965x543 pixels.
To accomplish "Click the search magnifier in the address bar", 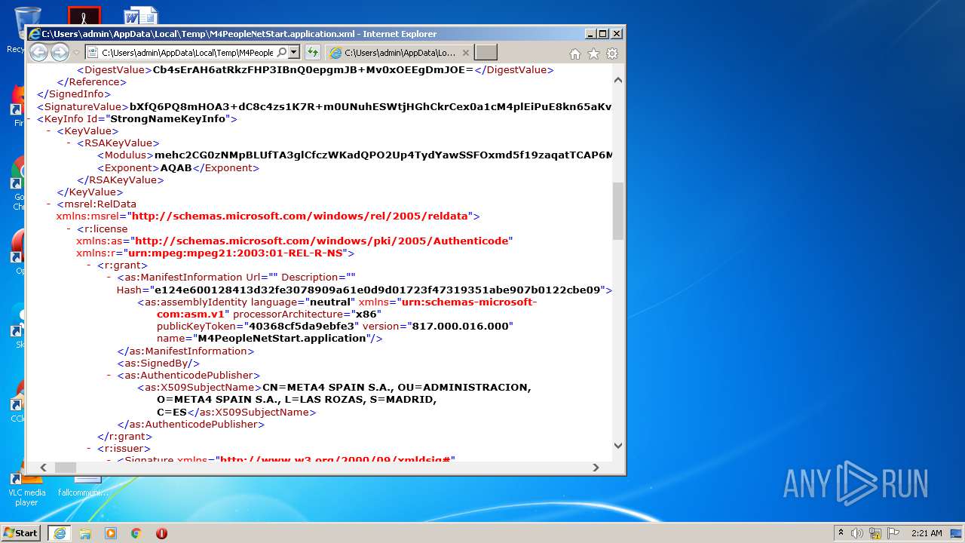I will [x=281, y=53].
